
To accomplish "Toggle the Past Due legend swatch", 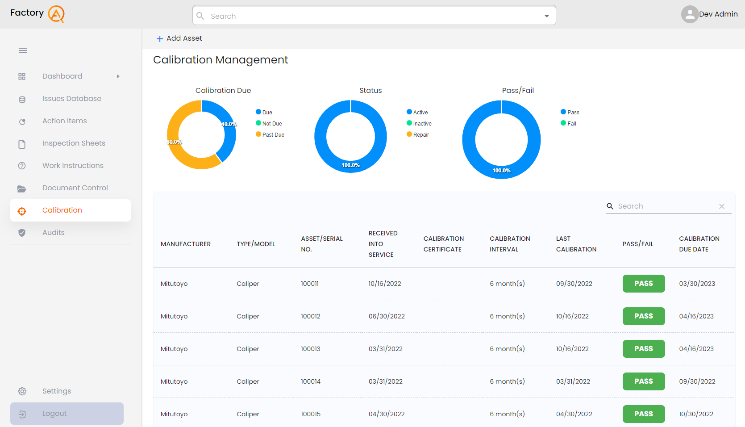I will (x=258, y=134).
